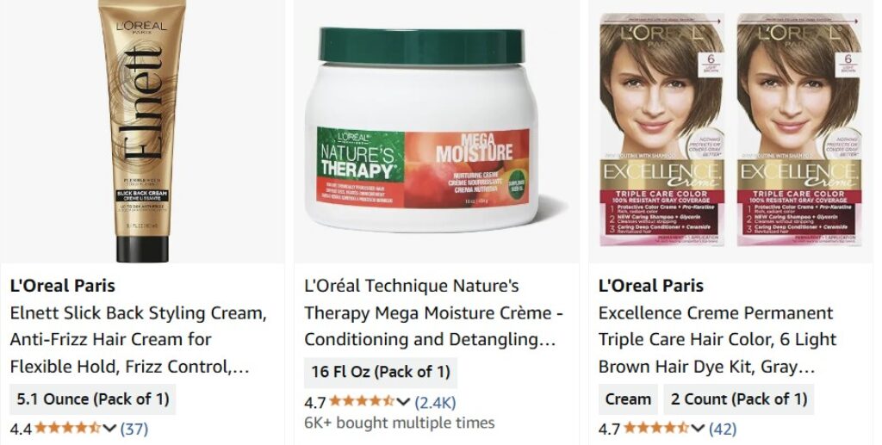The image size is (882, 445).
Task: Select the Cream option chip
Action: click(x=628, y=399)
